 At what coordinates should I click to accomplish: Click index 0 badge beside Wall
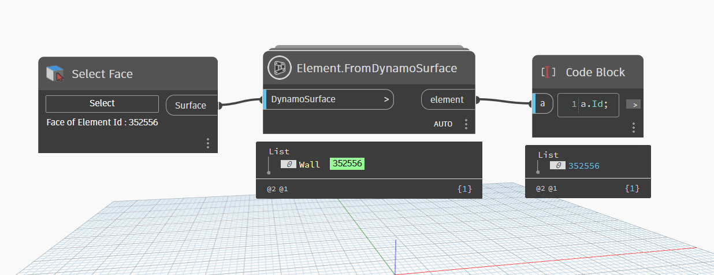[288, 164]
